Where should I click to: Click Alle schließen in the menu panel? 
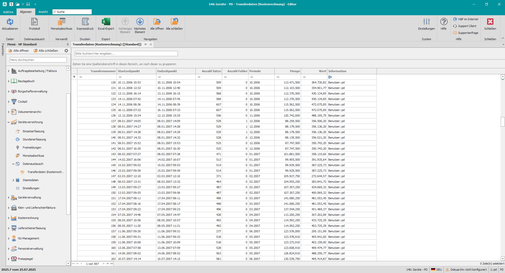point(46,51)
